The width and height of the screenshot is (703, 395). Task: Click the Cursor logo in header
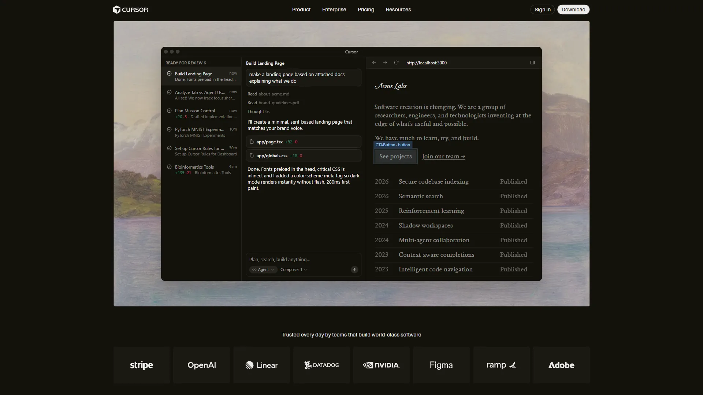coord(130,10)
